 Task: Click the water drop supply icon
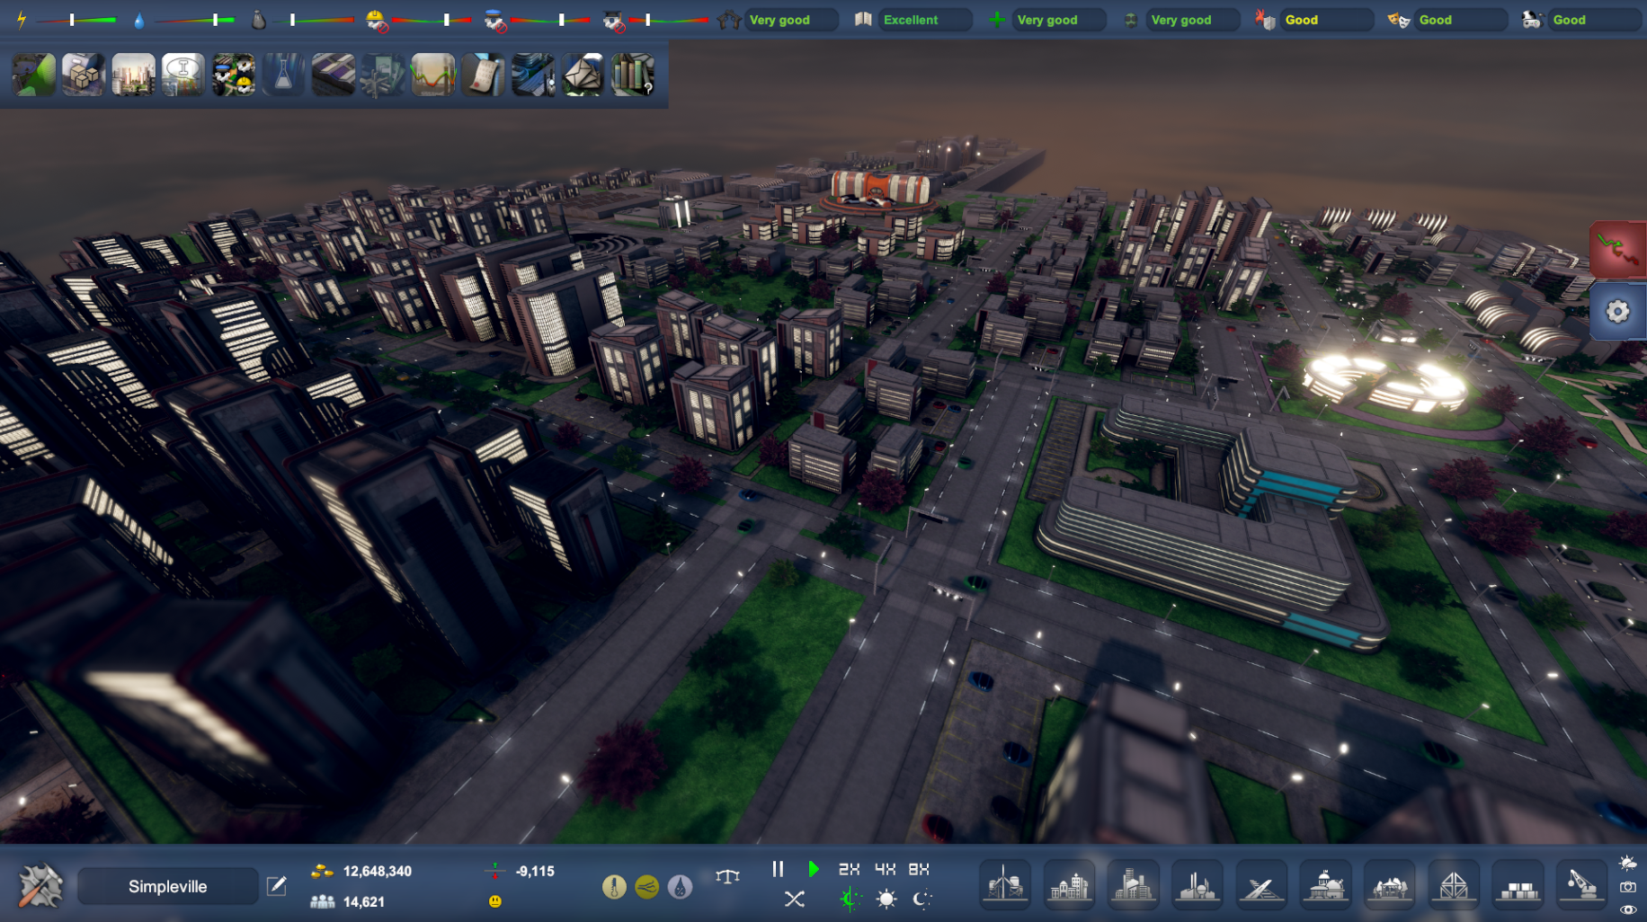(x=138, y=20)
